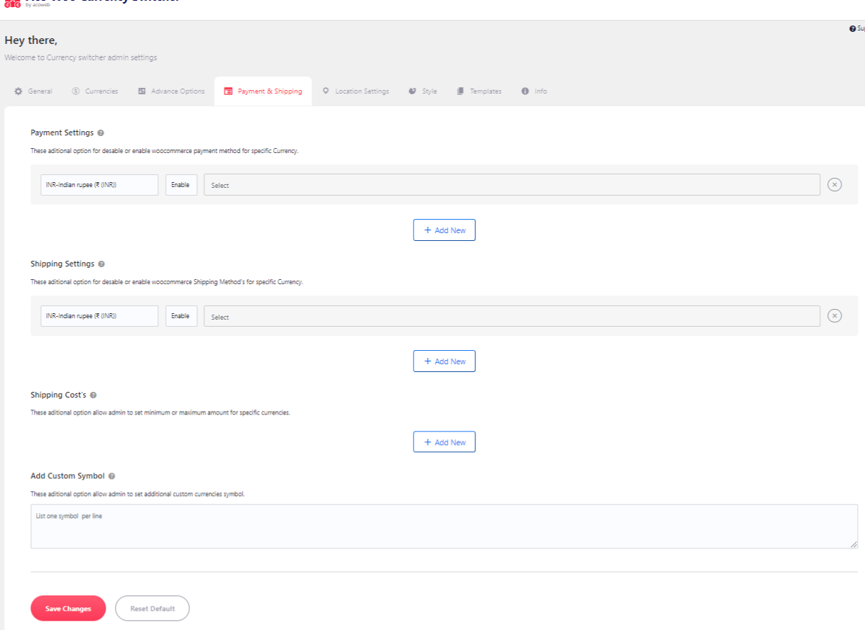Remove the Shipping Settings INR row

pos(835,316)
